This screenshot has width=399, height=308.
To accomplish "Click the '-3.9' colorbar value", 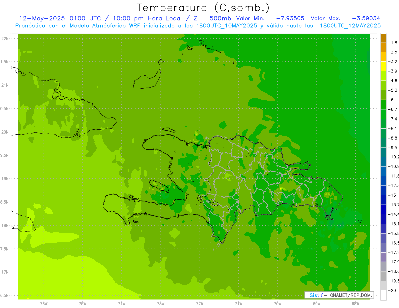I will (393, 71).
